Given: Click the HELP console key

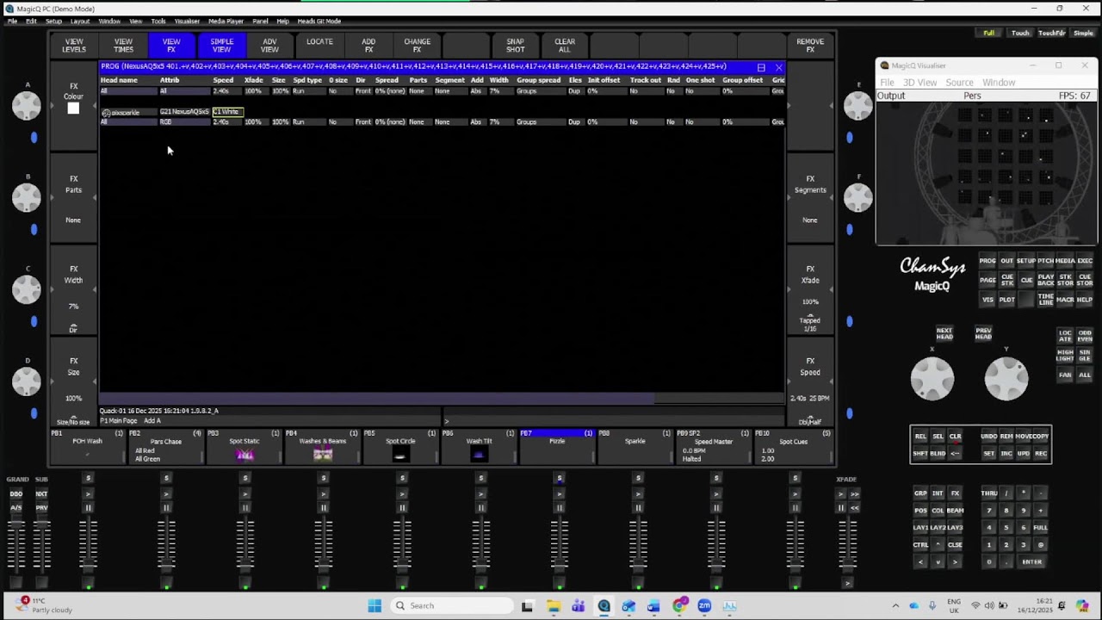Looking at the screenshot, I should (1085, 300).
